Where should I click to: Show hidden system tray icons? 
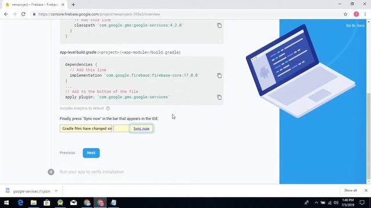tap(316, 203)
